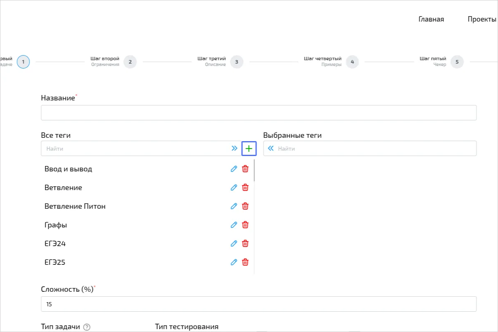Remove all selected tags with left double-chevron
This screenshot has width=498, height=332.
(x=271, y=149)
